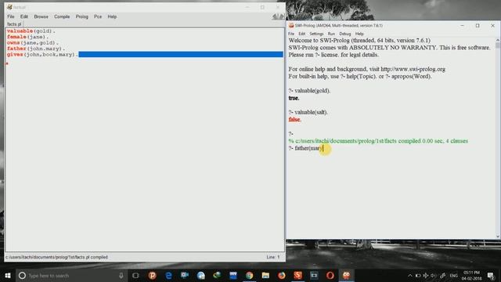Open the Help menu in the facts.pl editor
Image resolution: width=501 pixels, height=282 pixels.
click(112, 16)
